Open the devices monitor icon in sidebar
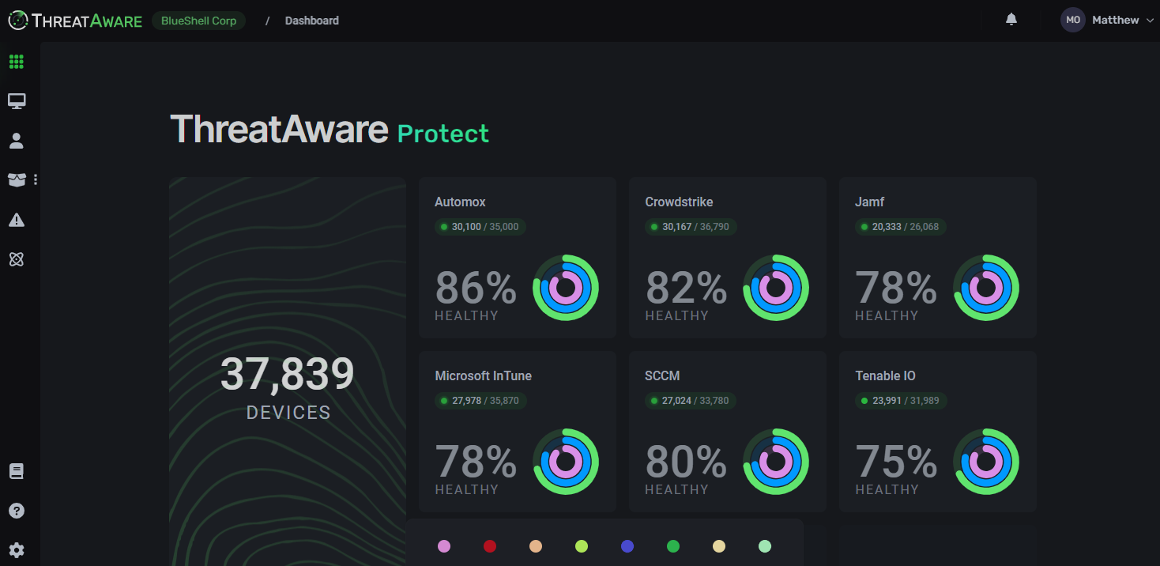The image size is (1160, 566). point(17,101)
